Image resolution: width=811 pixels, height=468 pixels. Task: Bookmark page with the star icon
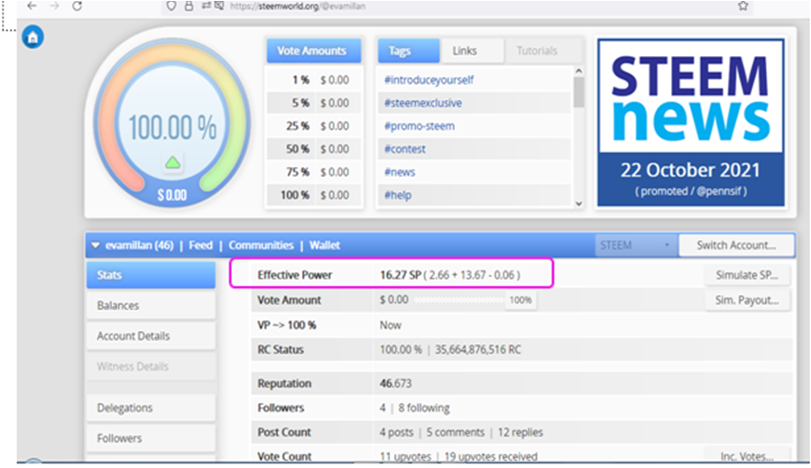pos(743,5)
